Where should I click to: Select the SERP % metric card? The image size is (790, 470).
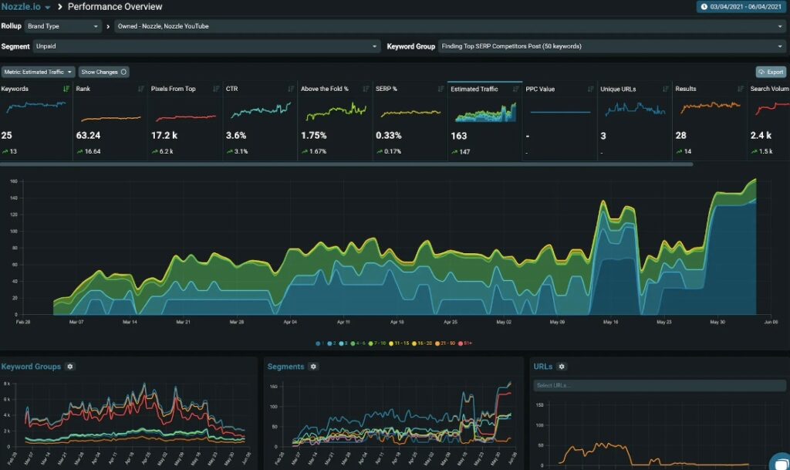tap(410, 121)
